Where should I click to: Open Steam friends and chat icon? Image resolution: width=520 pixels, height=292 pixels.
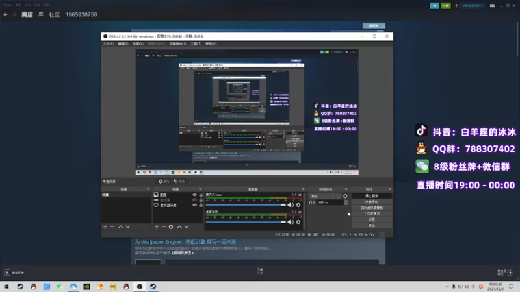pos(510,273)
